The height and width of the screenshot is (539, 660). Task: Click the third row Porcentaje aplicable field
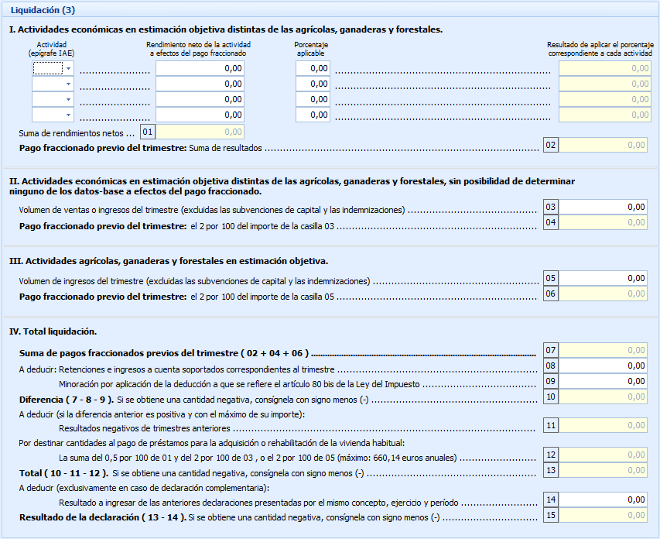313,99
